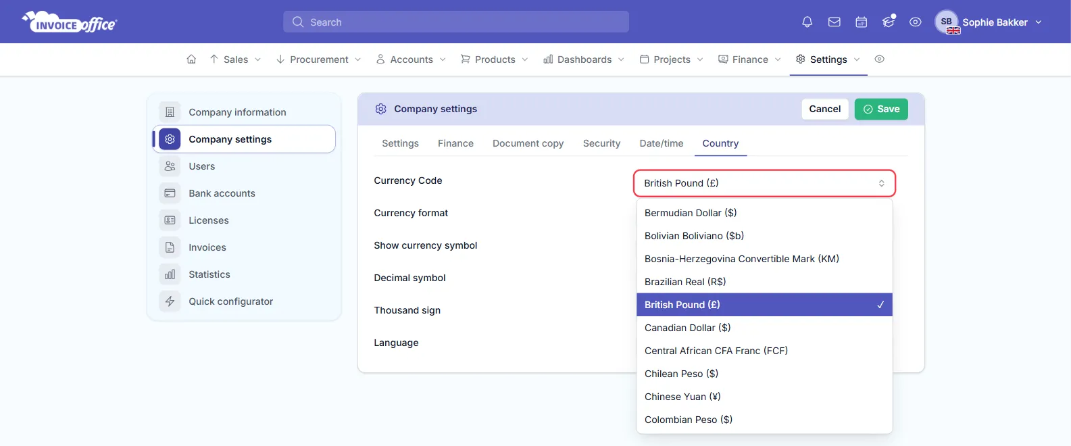Click into the Search field
1071x446 pixels.
456,22
